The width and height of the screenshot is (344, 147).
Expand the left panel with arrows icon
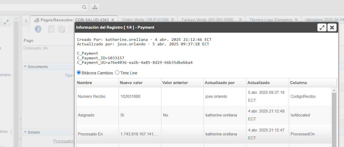[x=6, y=22]
